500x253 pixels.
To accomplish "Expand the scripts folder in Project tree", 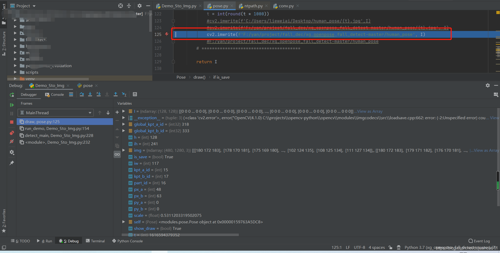I will click(15, 72).
